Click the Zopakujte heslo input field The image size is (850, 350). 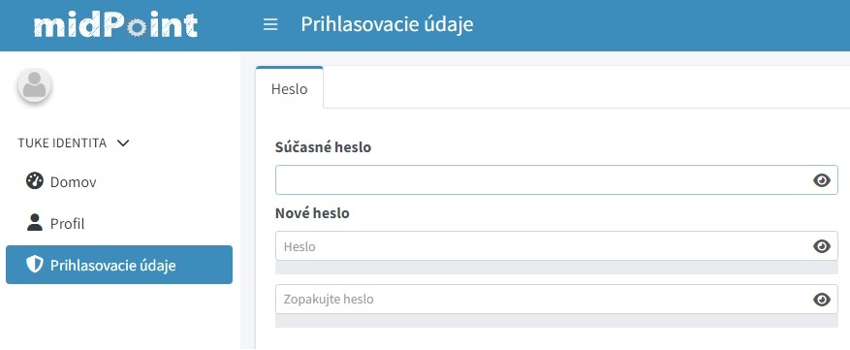pyautogui.click(x=556, y=300)
